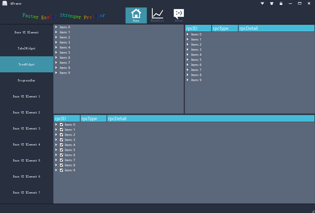
Task: Open the About smiley chat icon
Action: tap(179, 15)
